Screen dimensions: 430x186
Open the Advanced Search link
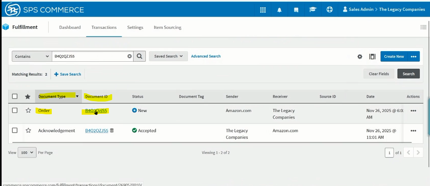206,56
